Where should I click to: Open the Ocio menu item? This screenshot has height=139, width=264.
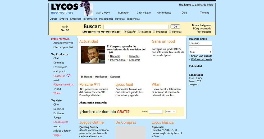tap(184, 13)
